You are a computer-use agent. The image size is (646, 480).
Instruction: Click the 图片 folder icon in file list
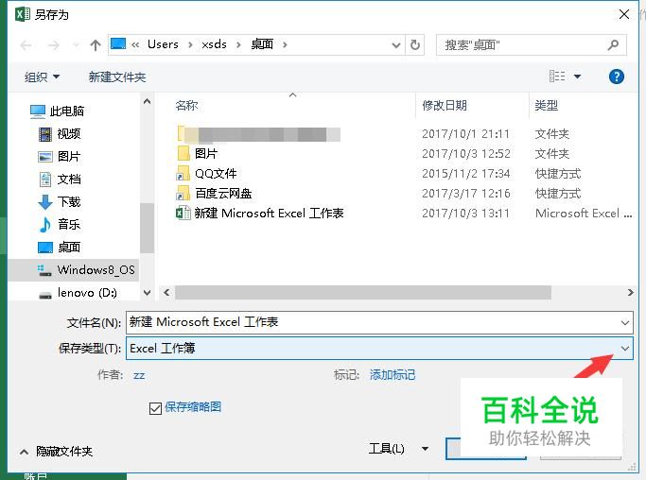point(183,153)
